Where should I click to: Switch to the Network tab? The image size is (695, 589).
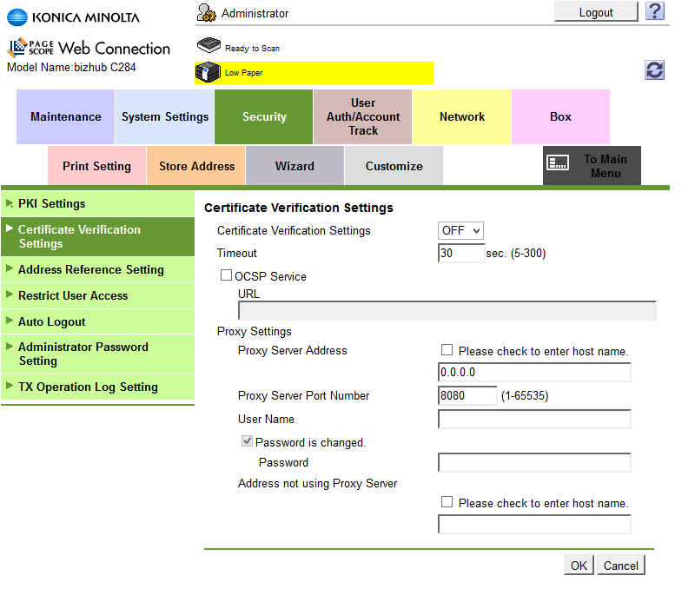point(461,116)
